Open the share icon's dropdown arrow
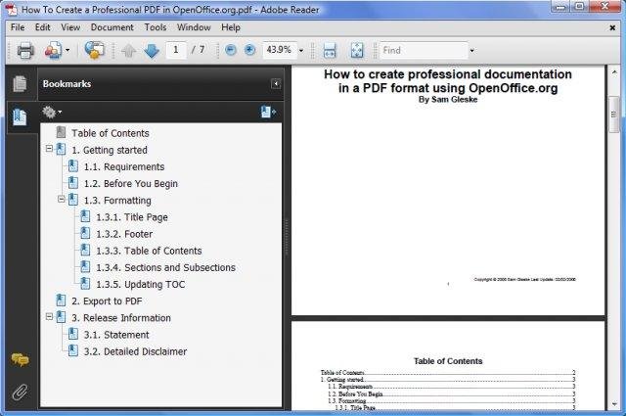This screenshot has height=416, width=626. (x=67, y=50)
